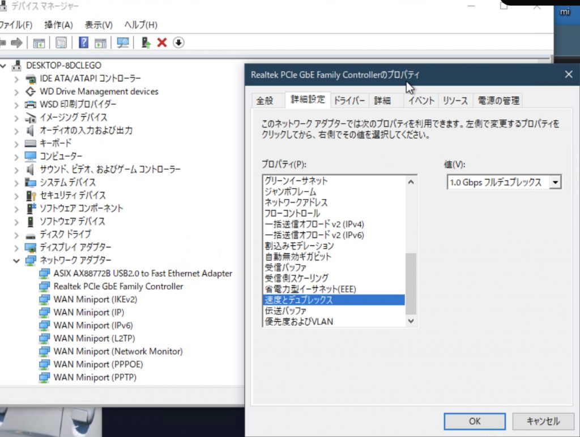
Task: Click the キャンセル button
Action: pyautogui.click(x=543, y=421)
